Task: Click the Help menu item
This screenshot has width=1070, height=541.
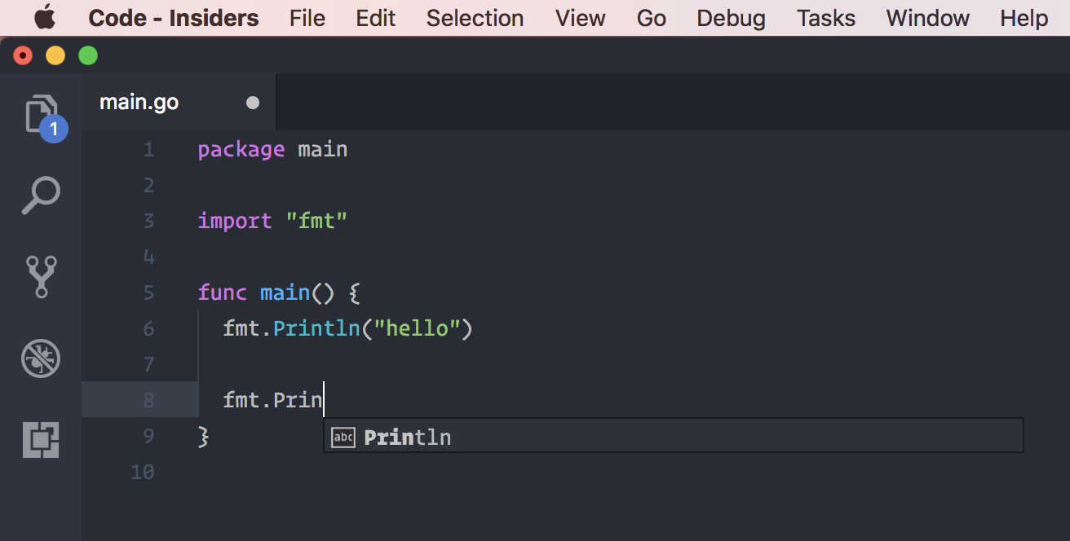Action: [1024, 17]
